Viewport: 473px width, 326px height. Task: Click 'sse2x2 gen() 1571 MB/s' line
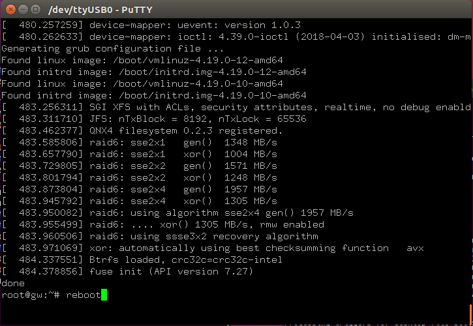[x=140, y=166]
